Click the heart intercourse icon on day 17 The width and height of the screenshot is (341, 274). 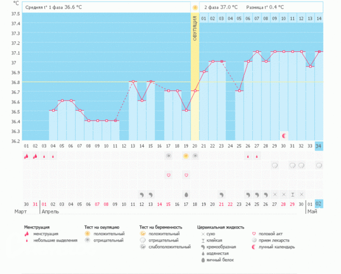pyautogui.click(x=168, y=175)
